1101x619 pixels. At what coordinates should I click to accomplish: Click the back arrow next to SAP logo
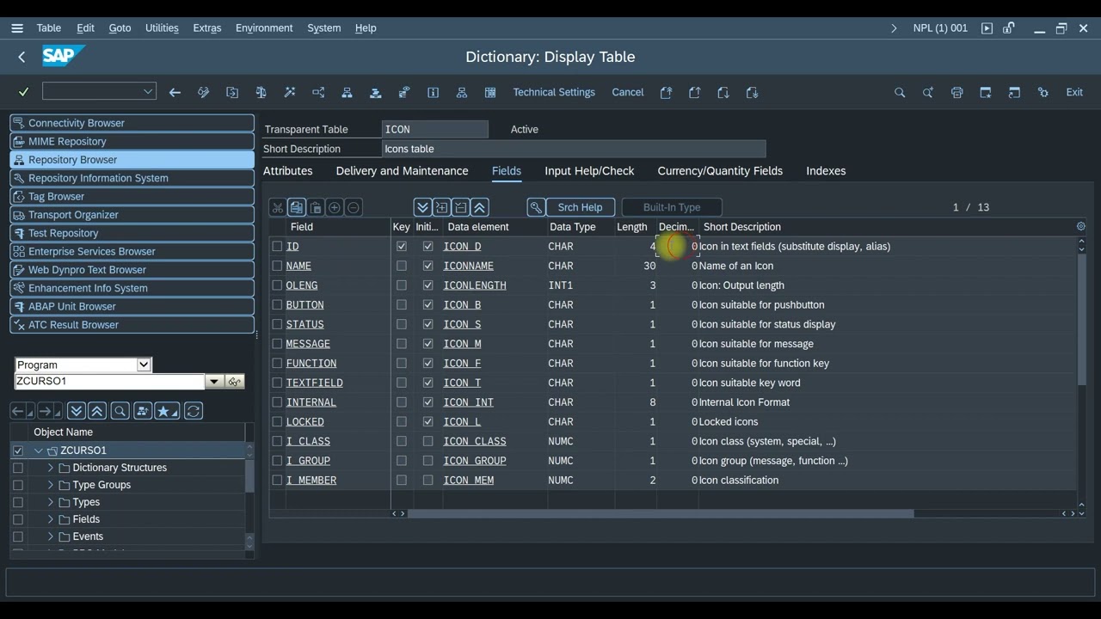tap(22, 57)
